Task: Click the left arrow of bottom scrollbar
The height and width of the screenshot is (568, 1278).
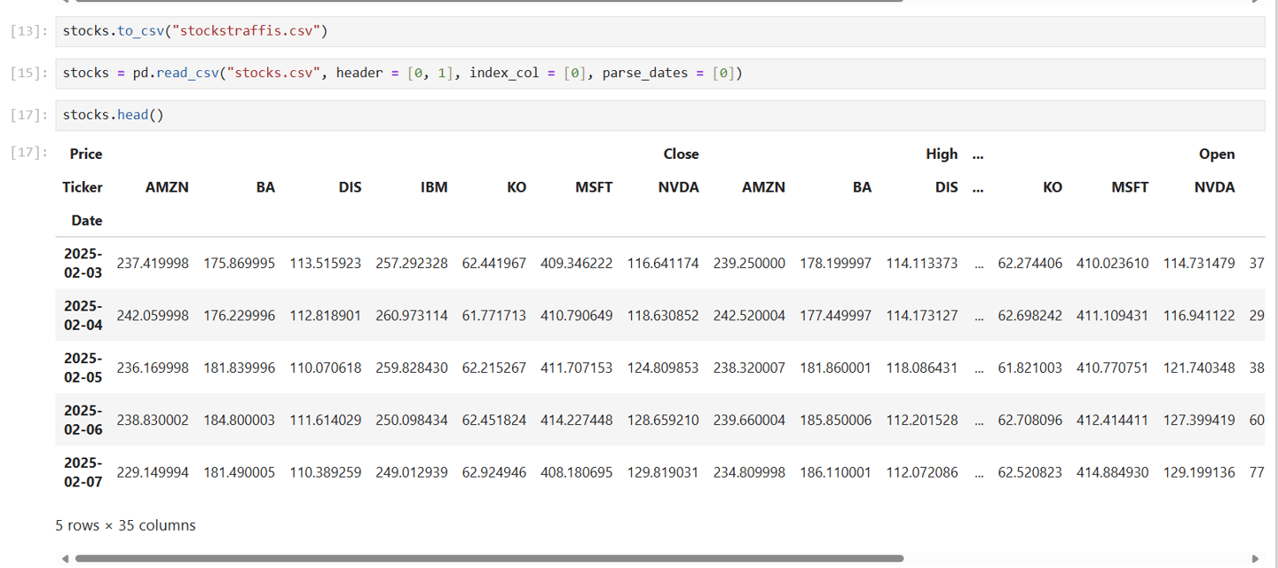Action: [64, 558]
